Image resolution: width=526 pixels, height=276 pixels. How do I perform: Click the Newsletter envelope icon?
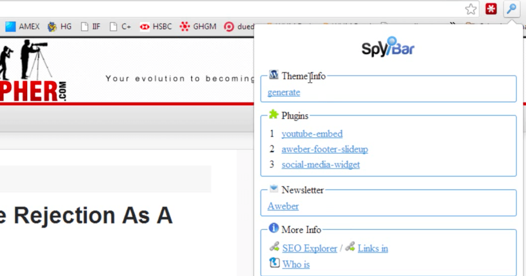274,188
